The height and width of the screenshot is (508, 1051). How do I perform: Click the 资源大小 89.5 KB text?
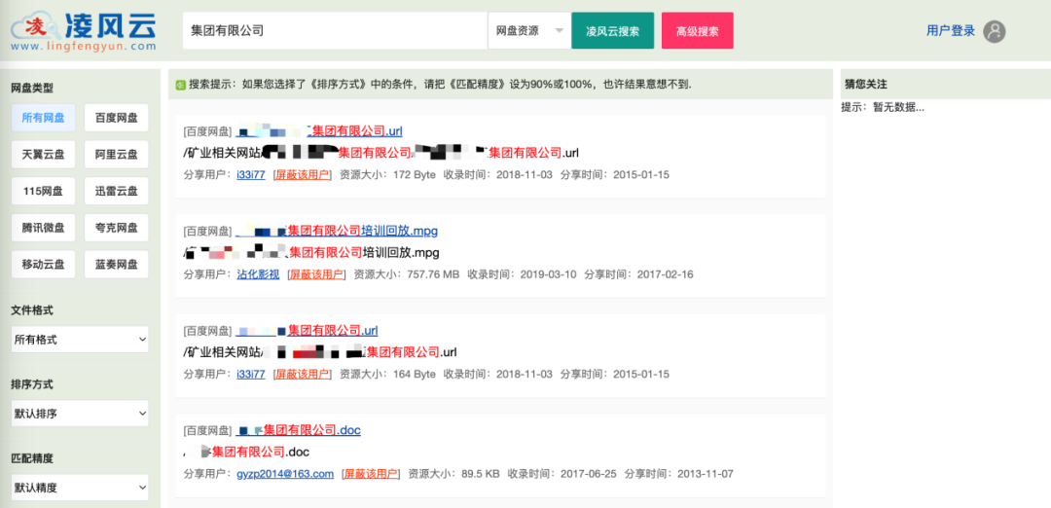[x=453, y=474]
